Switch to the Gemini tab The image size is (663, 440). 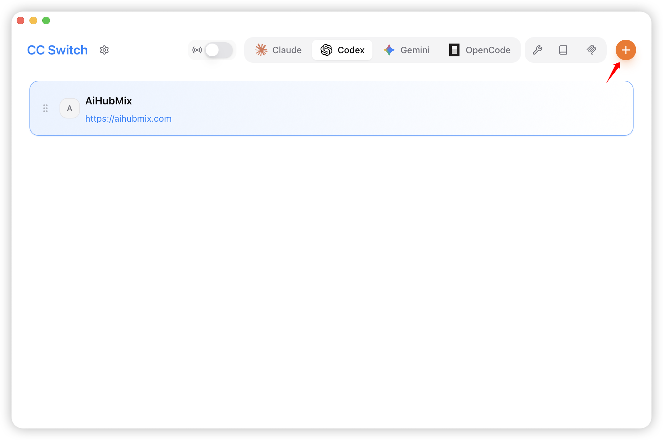(x=406, y=50)
